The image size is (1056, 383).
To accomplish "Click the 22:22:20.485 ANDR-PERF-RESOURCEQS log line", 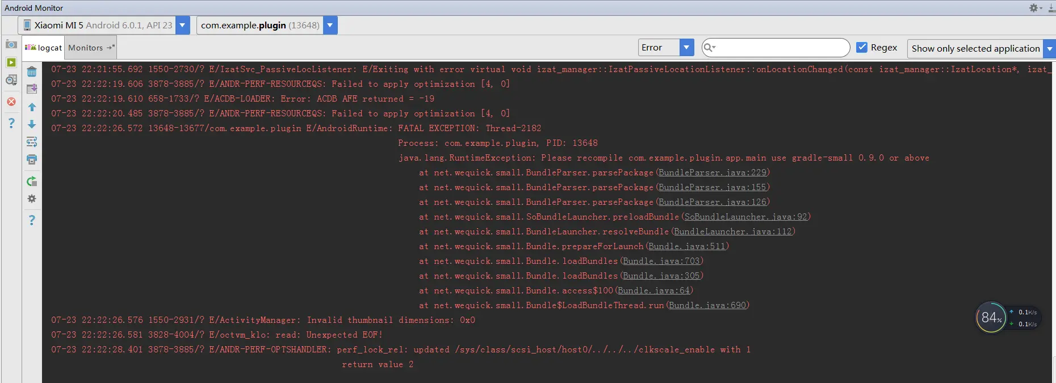I will click(x=280, y=113).
